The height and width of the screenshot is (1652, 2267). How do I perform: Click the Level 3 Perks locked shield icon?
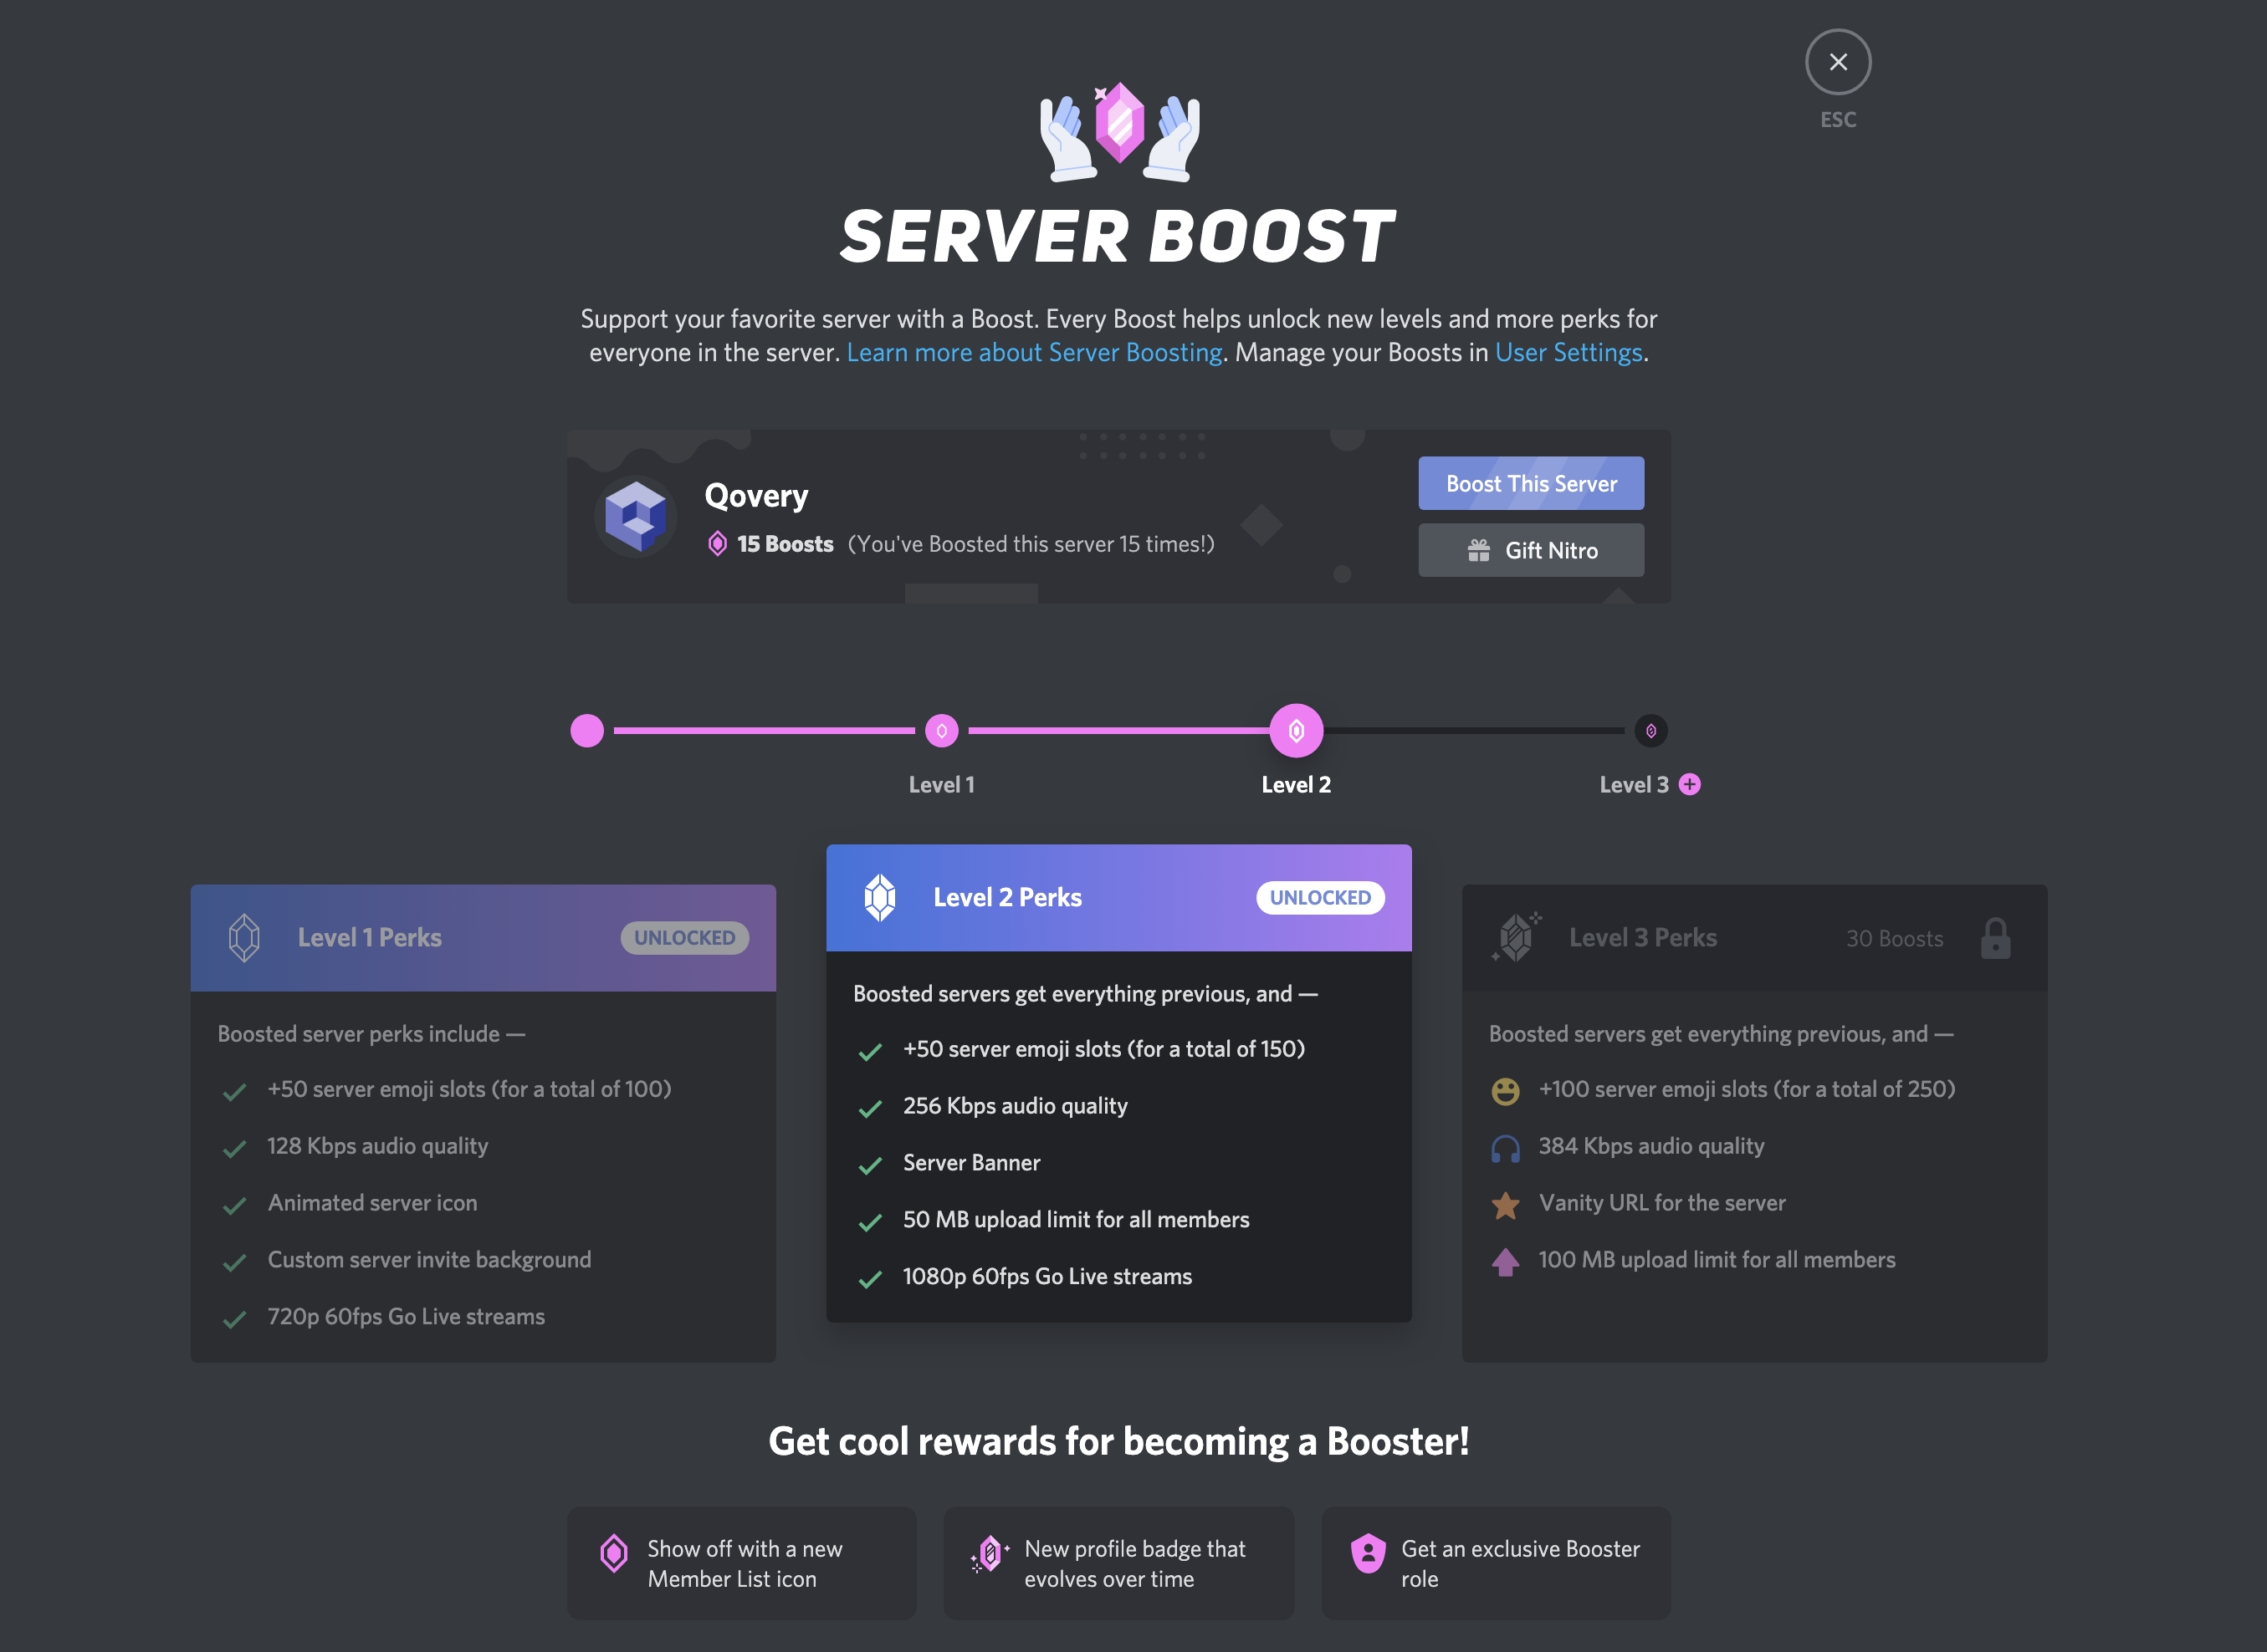click(x=1996, y=938)
